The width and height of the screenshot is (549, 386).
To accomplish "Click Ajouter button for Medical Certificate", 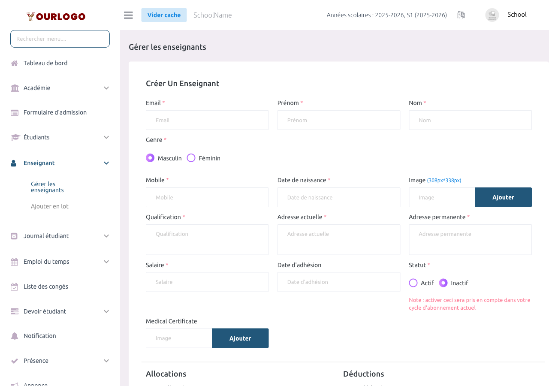I will [240, 338].
